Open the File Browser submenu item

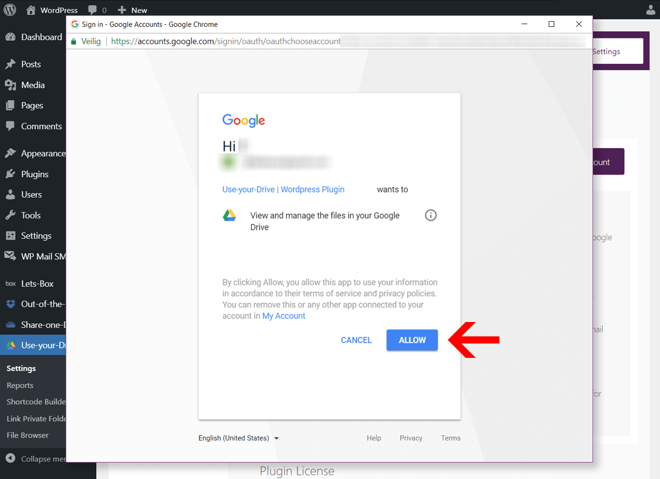(27, 435)
